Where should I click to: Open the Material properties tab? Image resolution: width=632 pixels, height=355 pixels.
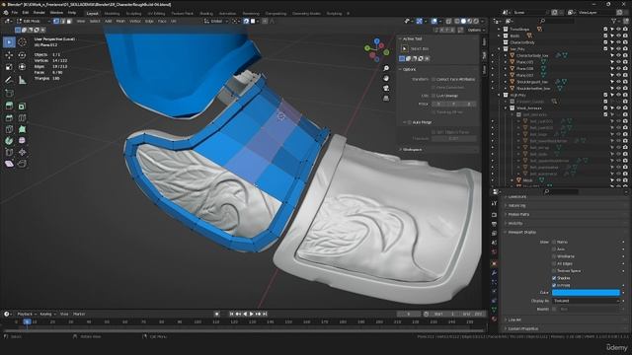pyautogui.click(x=494, y=319)
